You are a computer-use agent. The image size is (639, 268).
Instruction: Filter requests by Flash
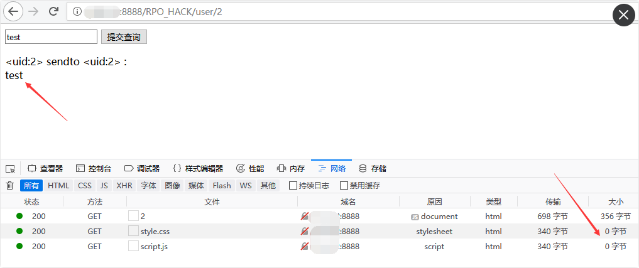[x=222, y=186]
